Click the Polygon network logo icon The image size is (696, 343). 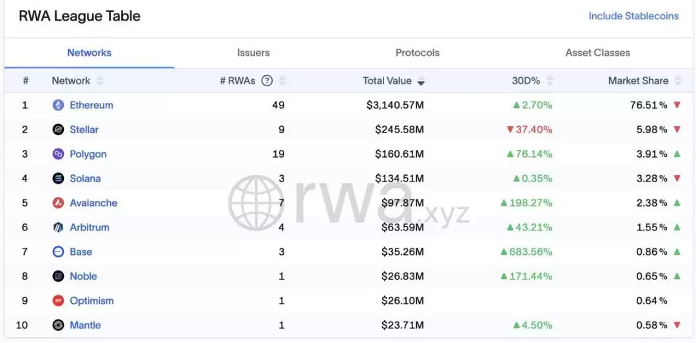point(58,154)
